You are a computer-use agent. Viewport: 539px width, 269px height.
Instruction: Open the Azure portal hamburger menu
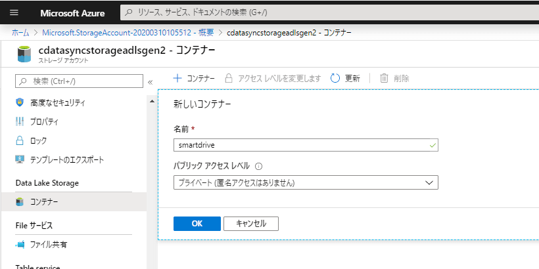pyautogui.click(x=14, y=12)
